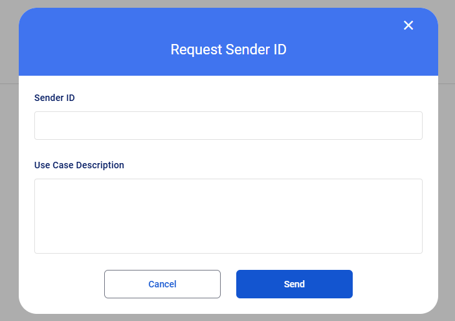Select the empty box under Use Case Description
This screenshot has width=455, height=321.
click(x=228, y=216)
